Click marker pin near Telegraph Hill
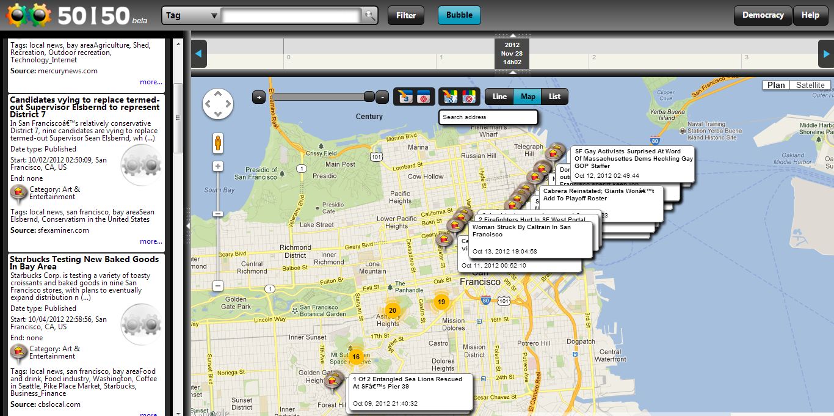834x416 pixels. tap(555, 152)
